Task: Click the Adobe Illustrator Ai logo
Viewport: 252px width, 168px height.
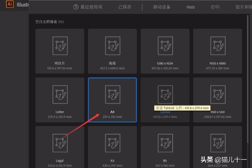Action: click(10, 4)
